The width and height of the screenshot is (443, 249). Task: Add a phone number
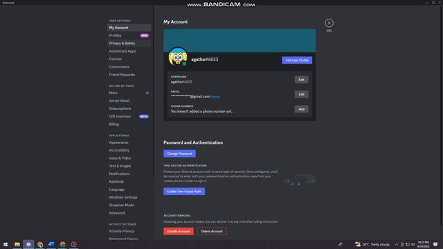tap(302, 109)
